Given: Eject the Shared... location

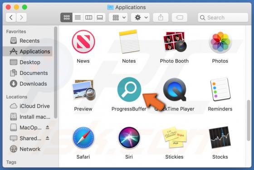Looking at the screenshot, I should (x=48, y=138).
